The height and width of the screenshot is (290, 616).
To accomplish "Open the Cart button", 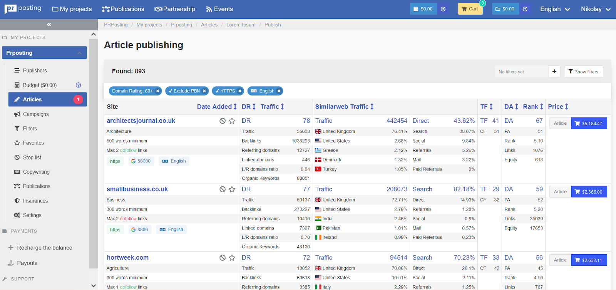I will [470, 9].
